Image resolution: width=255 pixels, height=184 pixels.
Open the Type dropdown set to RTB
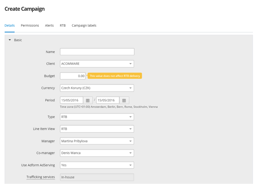(x=97, y=117)
